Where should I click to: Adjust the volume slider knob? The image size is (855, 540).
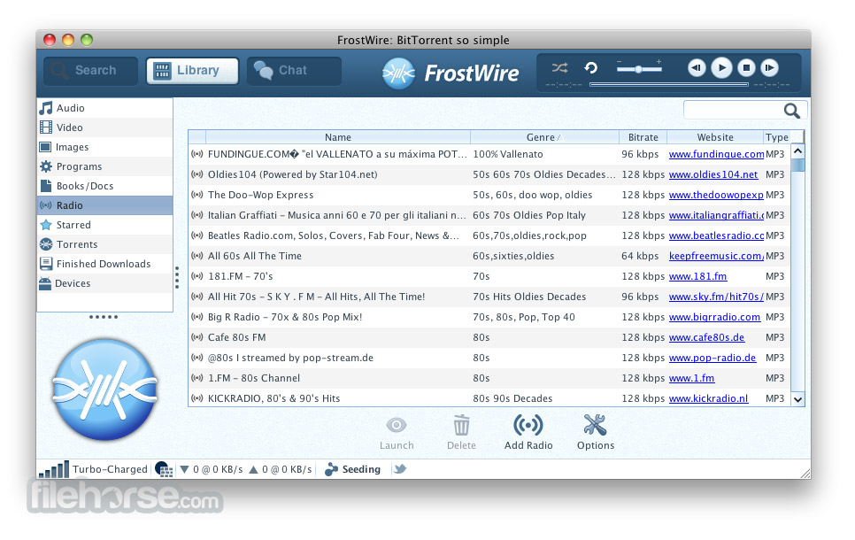click(638, 69)
